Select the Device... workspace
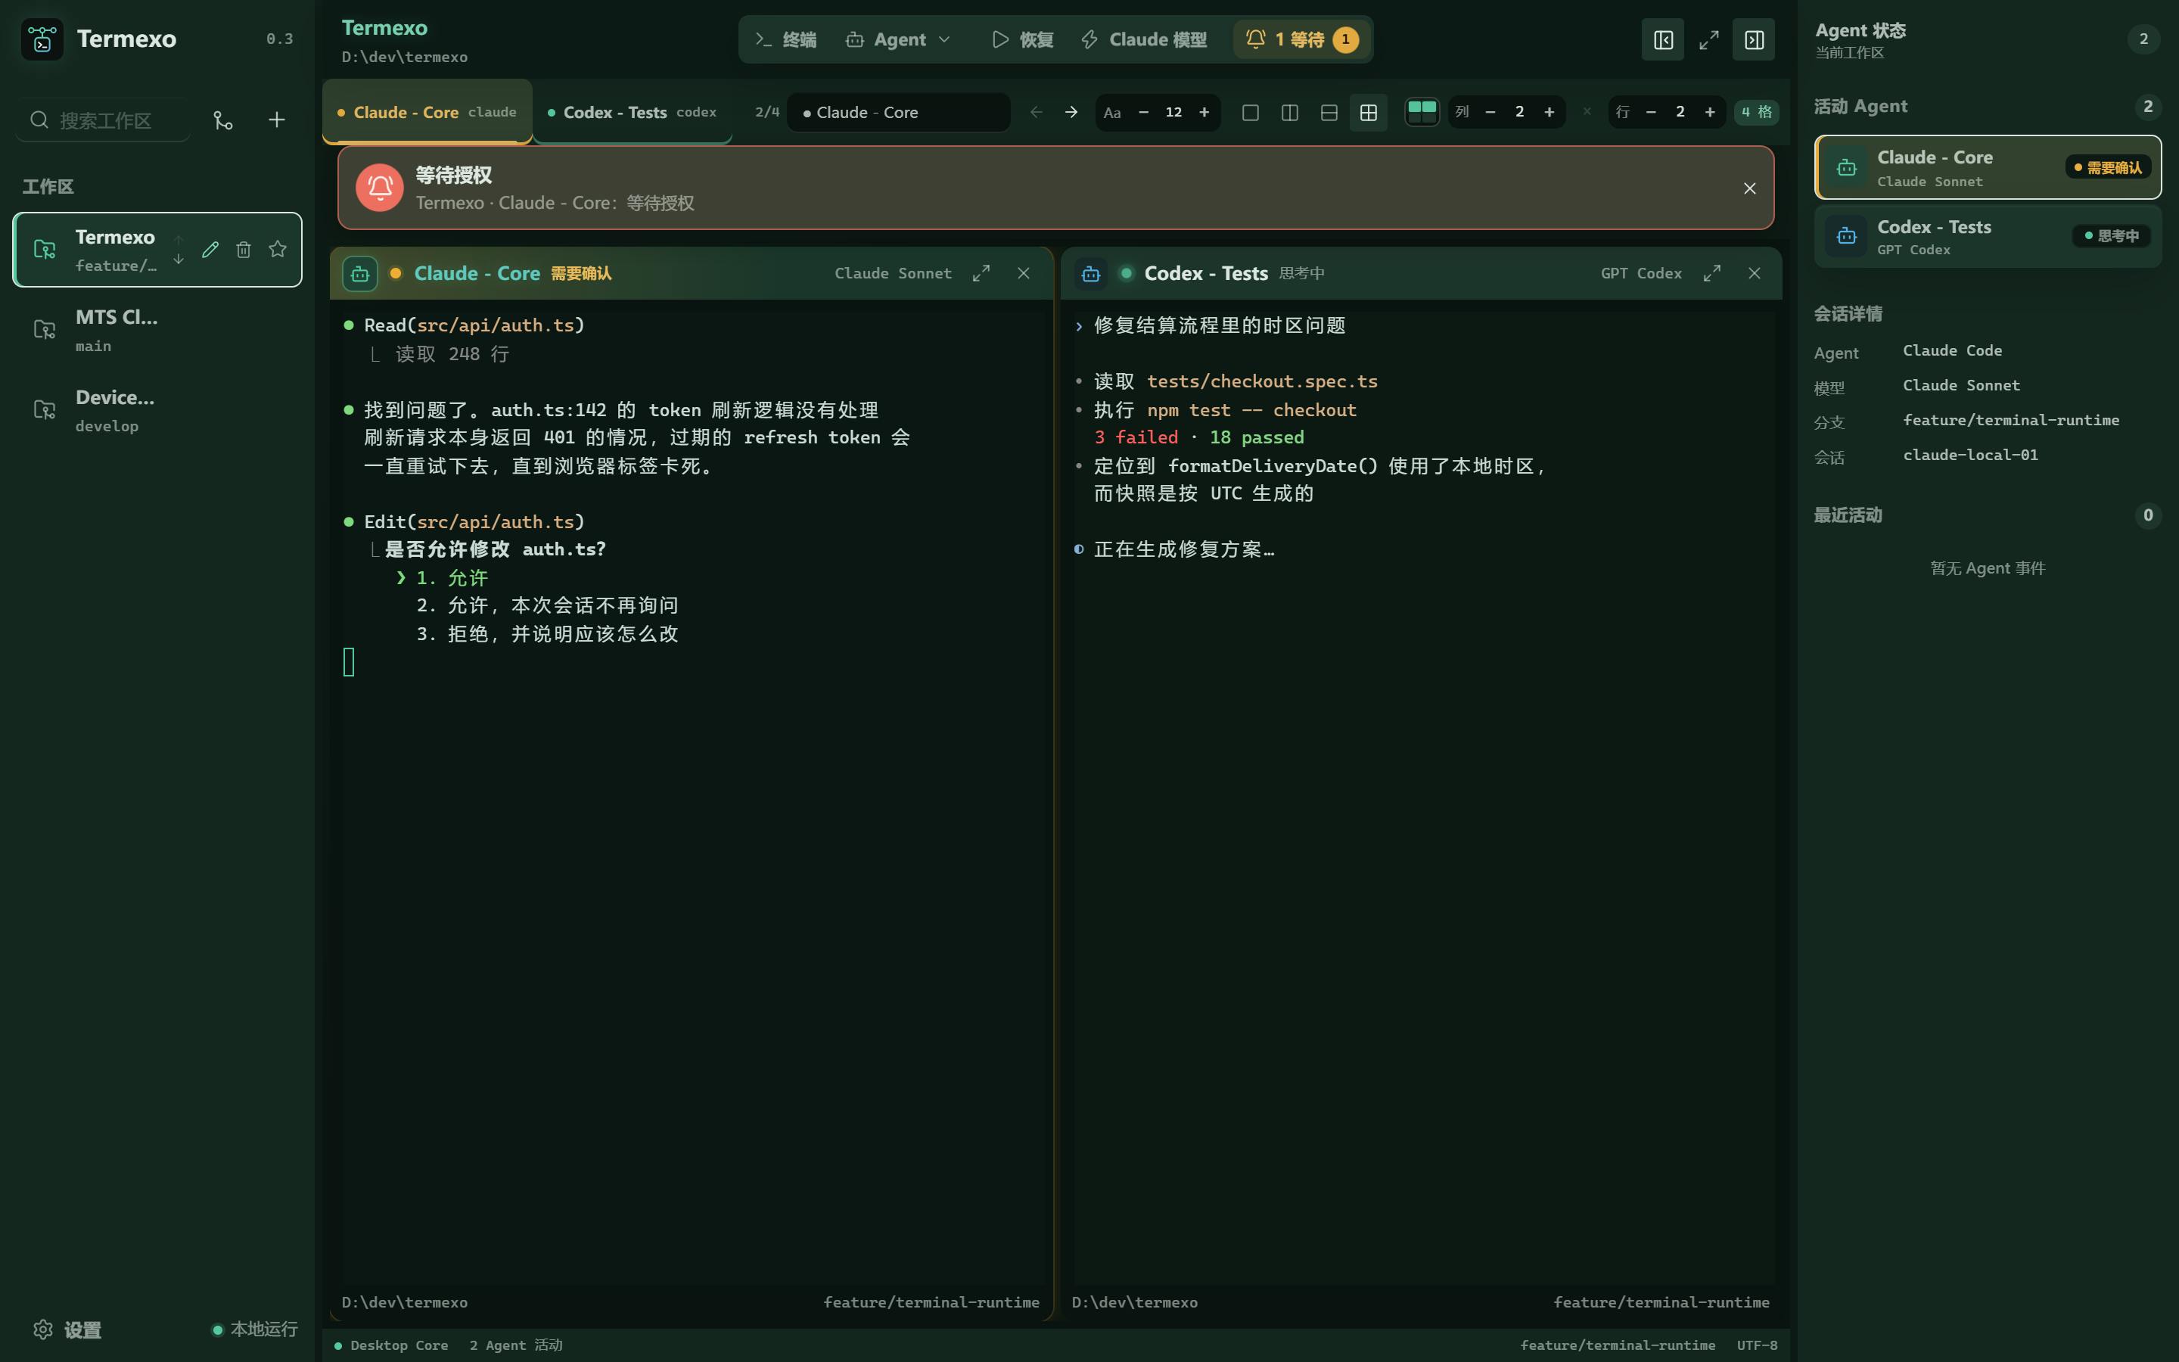This screenshot has height=1362, width=2179. point(157,410)
